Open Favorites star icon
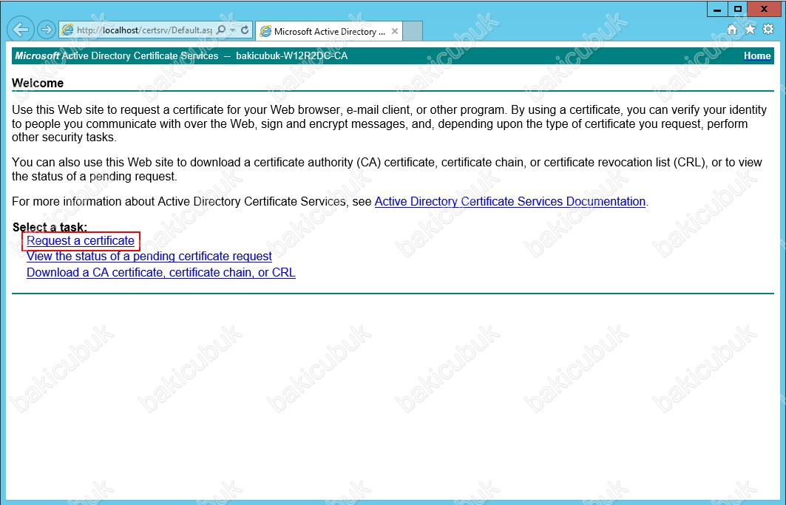The height and width of the screenshot is (505, 786). (x=750, y=29)
